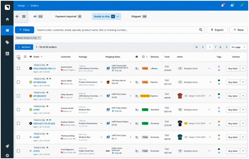Open the 10 / page dropdown

tap(237, 47)
